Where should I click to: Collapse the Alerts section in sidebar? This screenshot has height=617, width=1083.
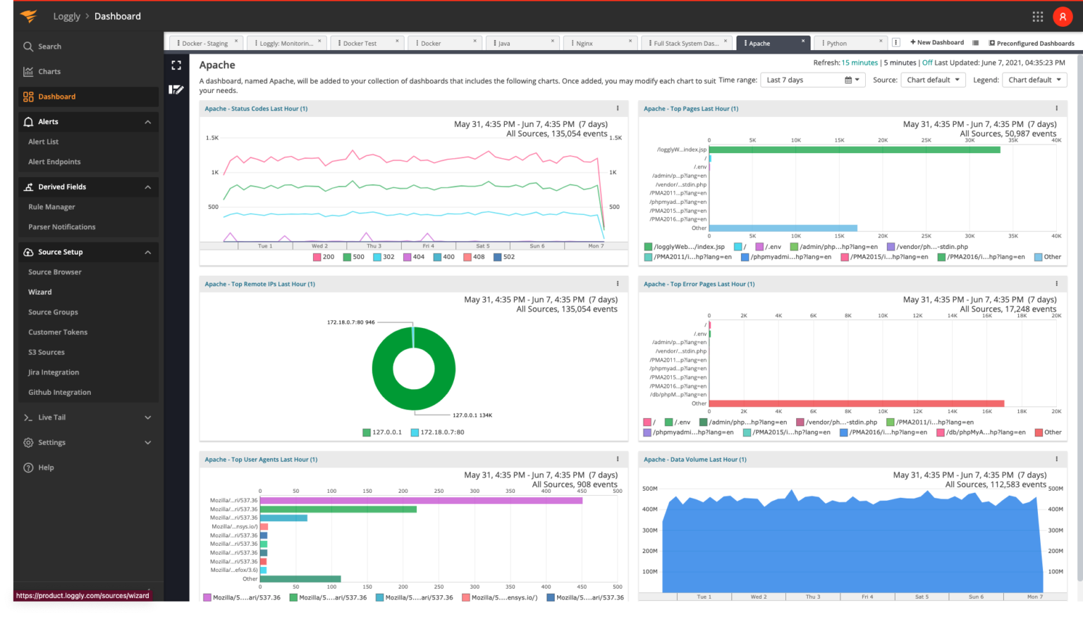click(147, 121)
